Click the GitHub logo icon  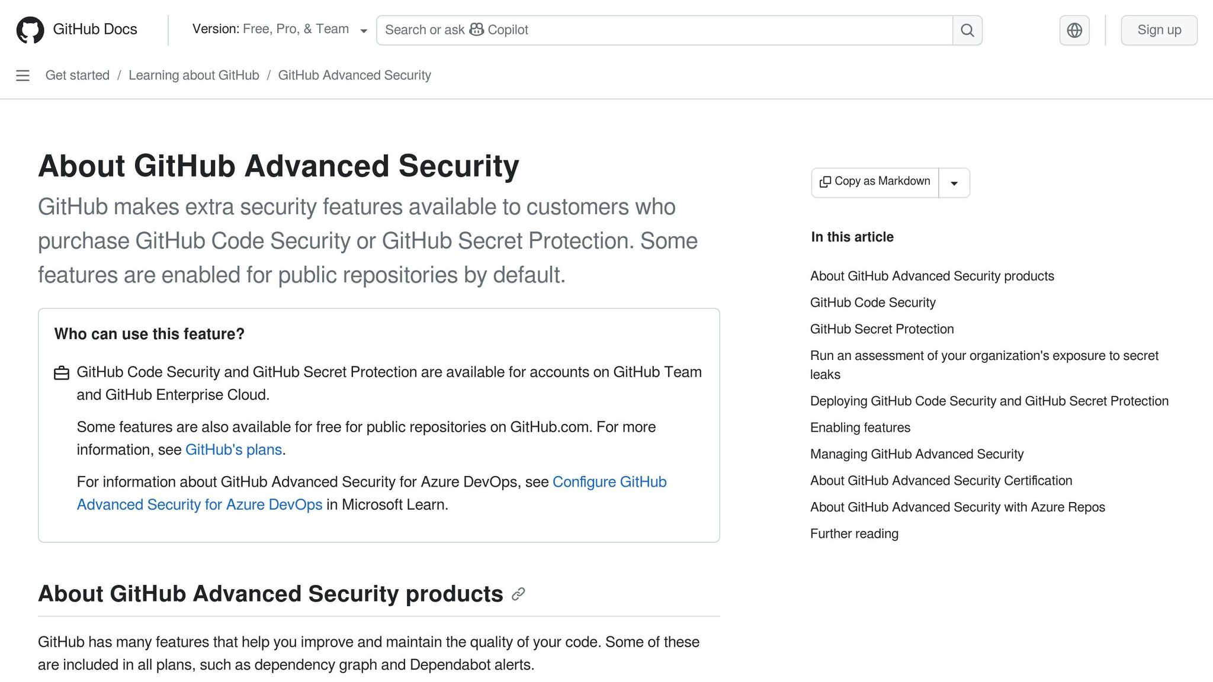[x=31, y=30]
